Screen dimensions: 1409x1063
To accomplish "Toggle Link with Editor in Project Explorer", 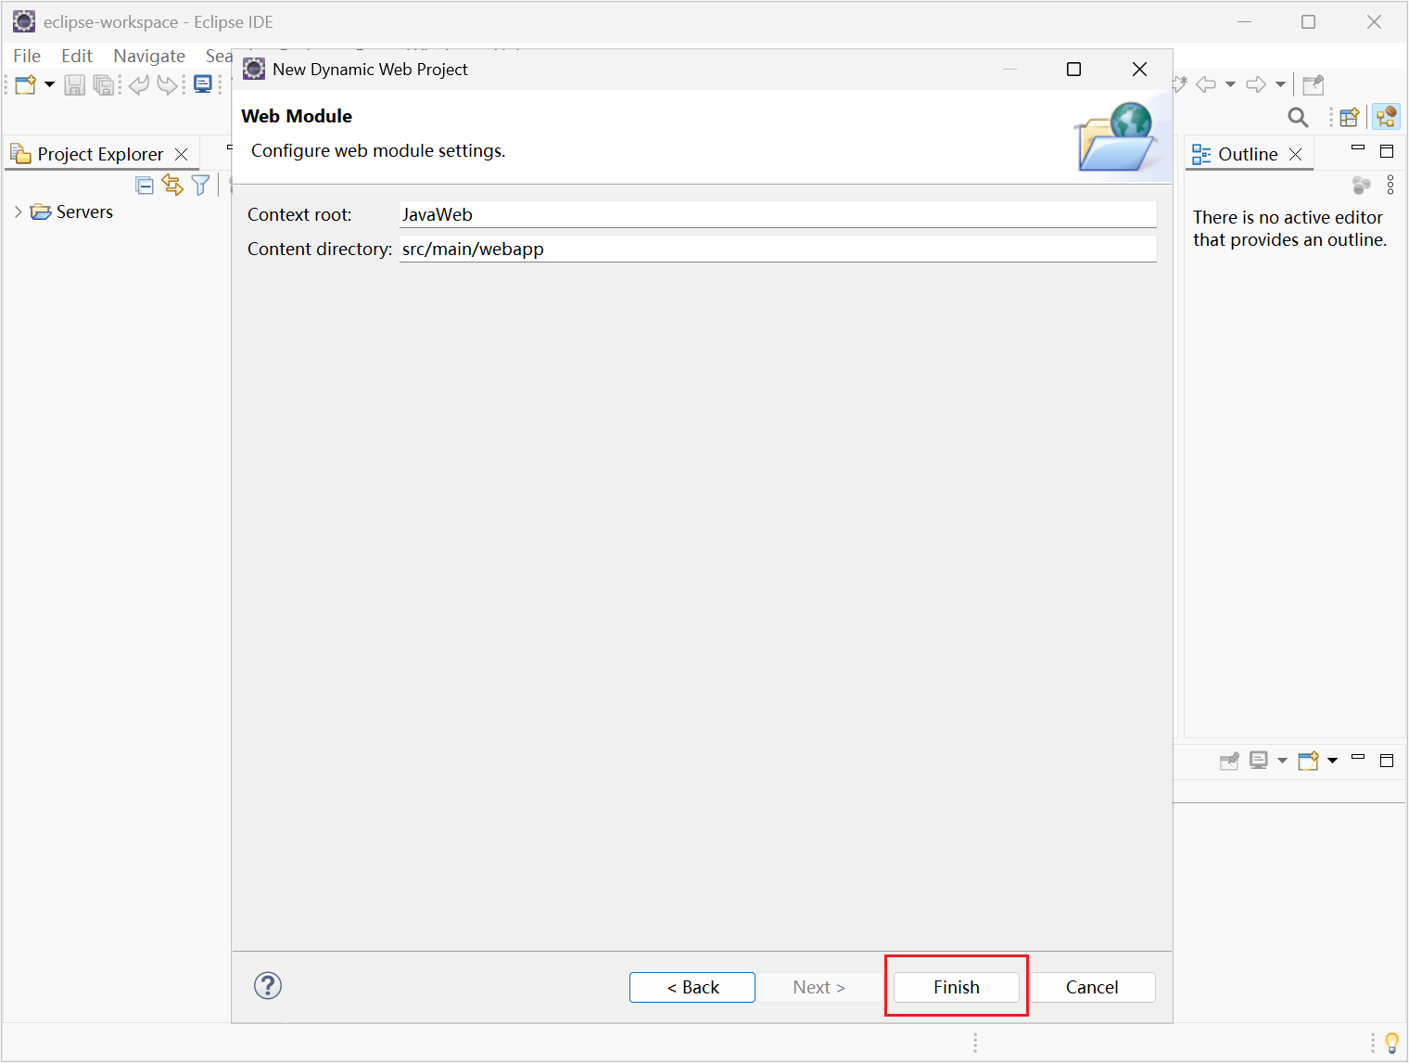I will (172, 185).
